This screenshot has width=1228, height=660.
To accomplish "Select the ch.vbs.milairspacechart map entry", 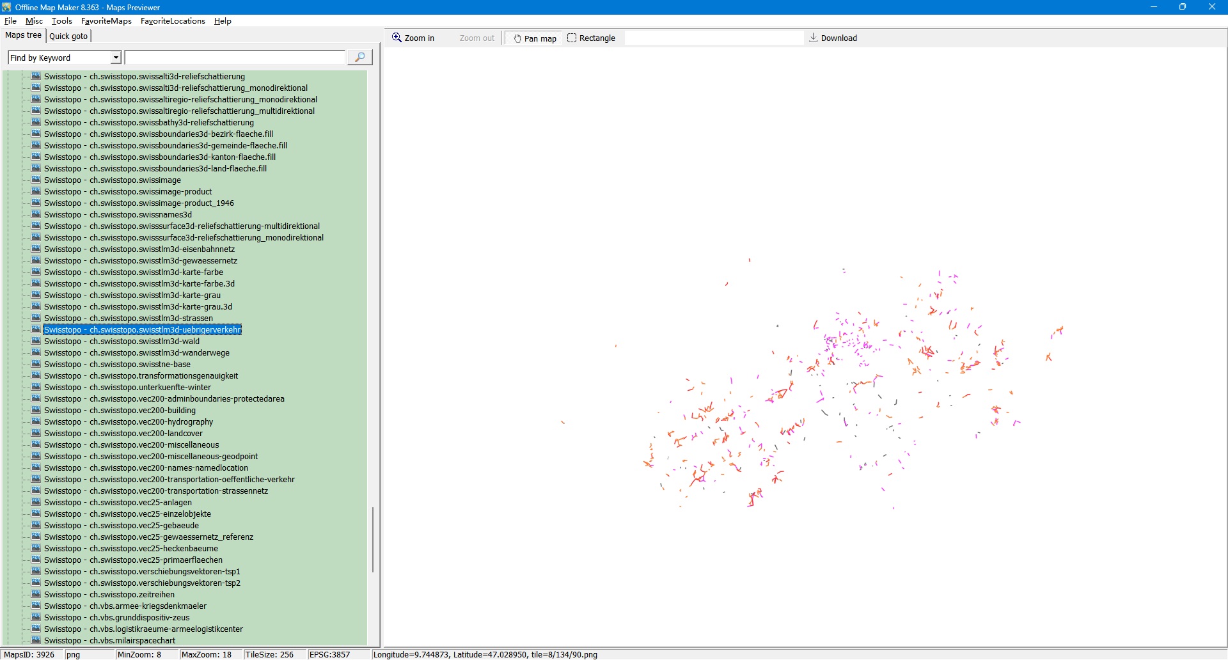I will [109, 641].
